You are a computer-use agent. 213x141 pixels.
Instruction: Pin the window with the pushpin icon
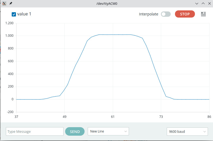pyautogui.click(x=11, y=3)
